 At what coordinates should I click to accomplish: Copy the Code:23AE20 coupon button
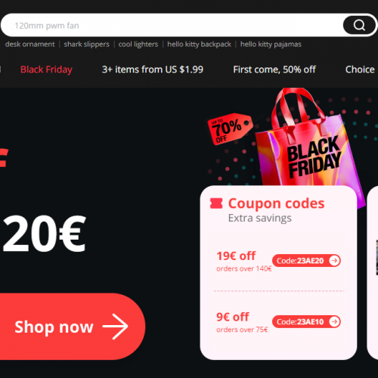(x=306, y=261)
